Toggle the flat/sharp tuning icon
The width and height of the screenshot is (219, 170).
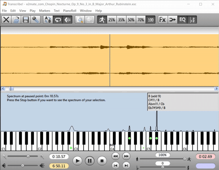pos(192,20)
